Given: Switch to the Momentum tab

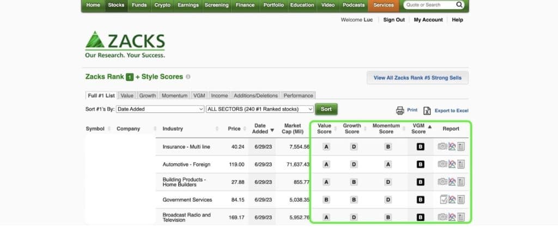Looking at the screenshot, I should pos(174,96).
